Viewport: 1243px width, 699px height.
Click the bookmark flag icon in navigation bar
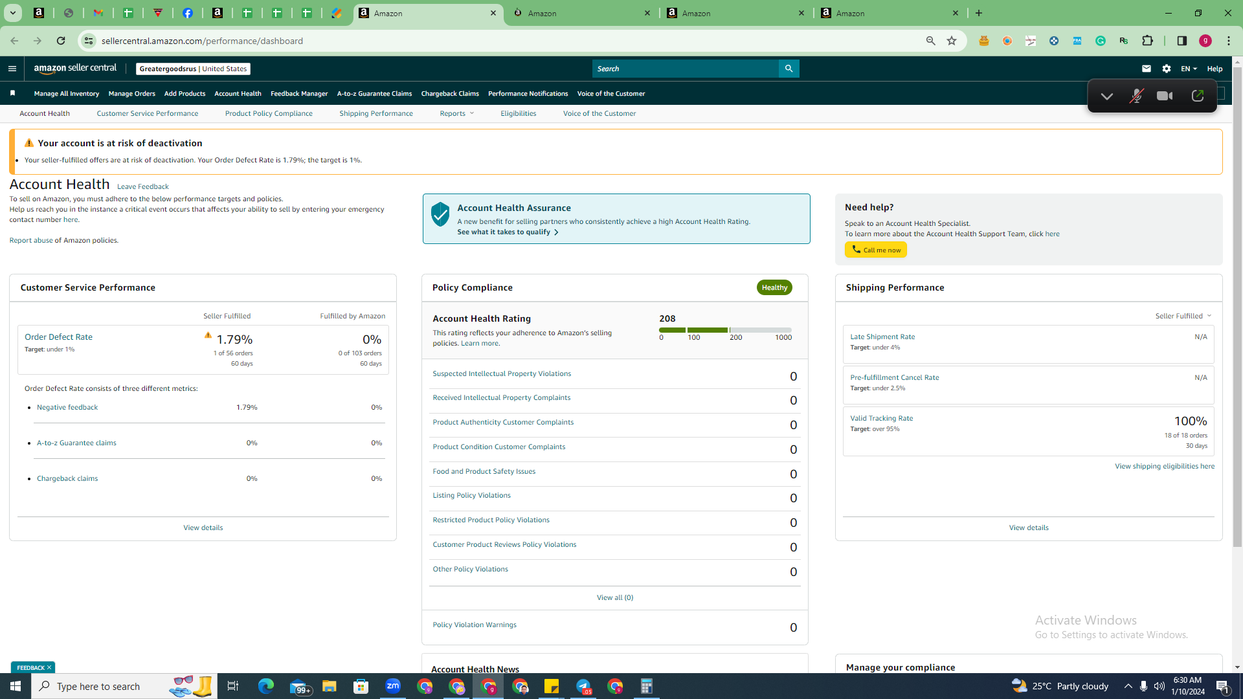click(12, 93)
